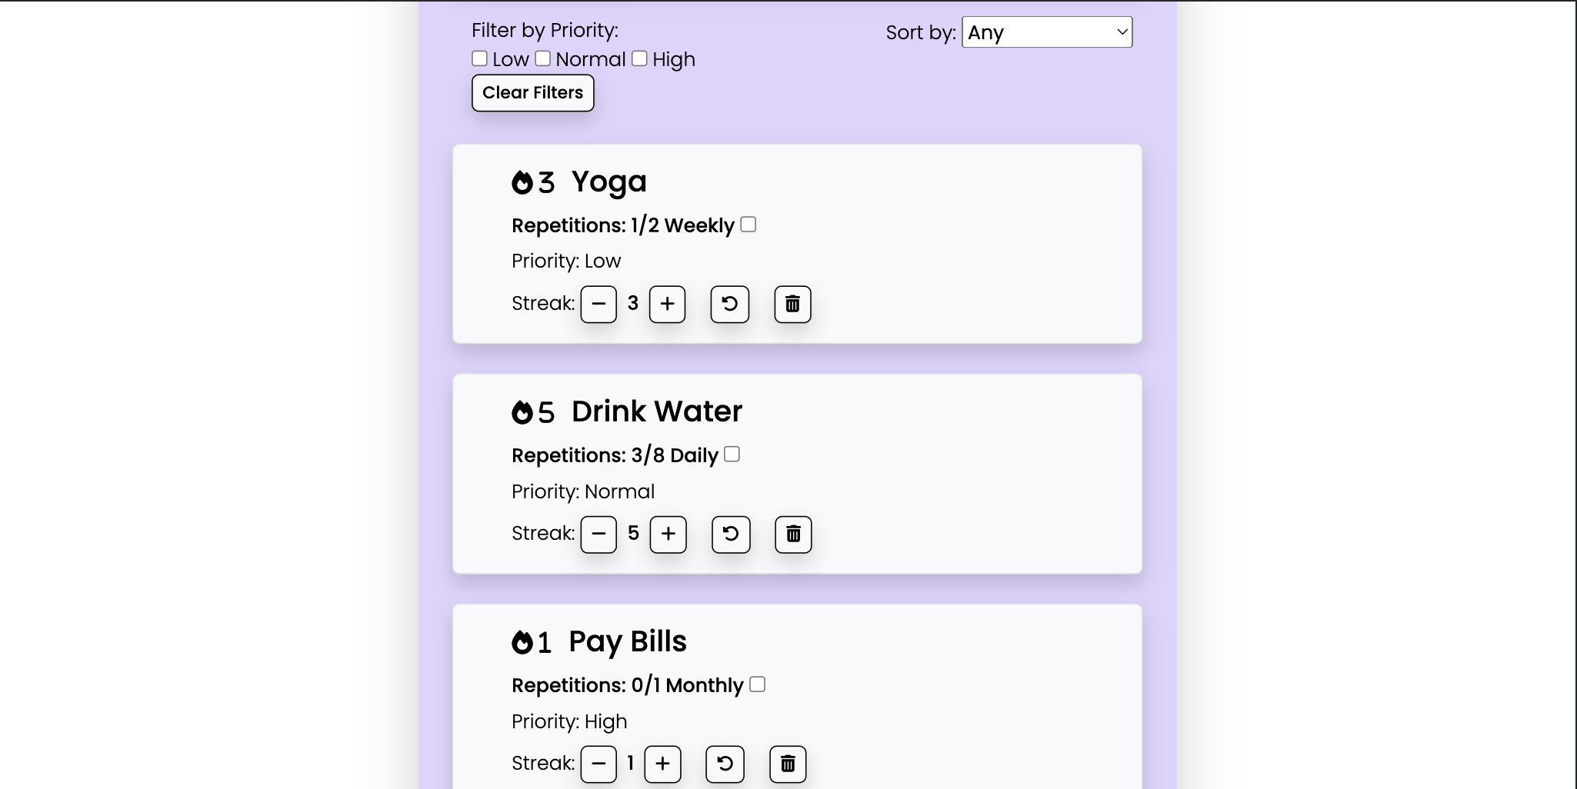Delete the Pay Bills habit
This screenshot has height=789, width=1577.
(x=788, y=764)
